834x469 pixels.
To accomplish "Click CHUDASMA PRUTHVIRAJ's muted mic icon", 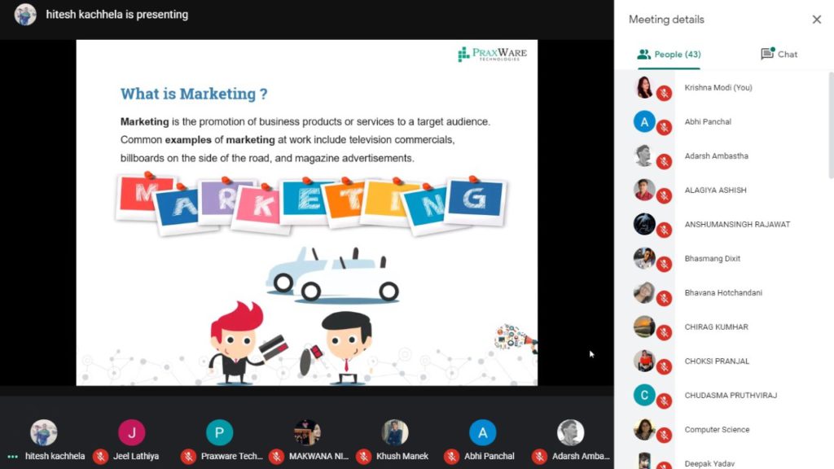I will (664, 401).
